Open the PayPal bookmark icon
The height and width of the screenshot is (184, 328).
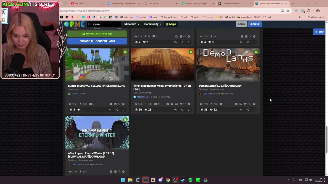[x=94, y=17]
